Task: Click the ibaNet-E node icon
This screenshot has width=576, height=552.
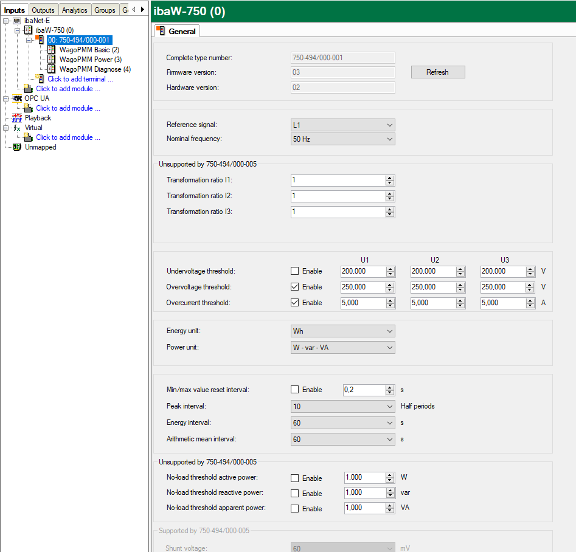Action: [x=16, y=21]
